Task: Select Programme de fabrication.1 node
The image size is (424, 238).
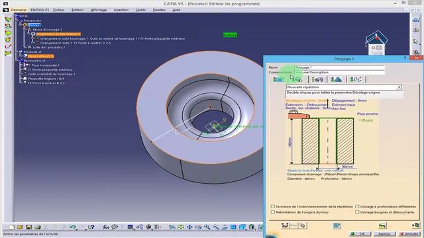Action: click(58, 34)
